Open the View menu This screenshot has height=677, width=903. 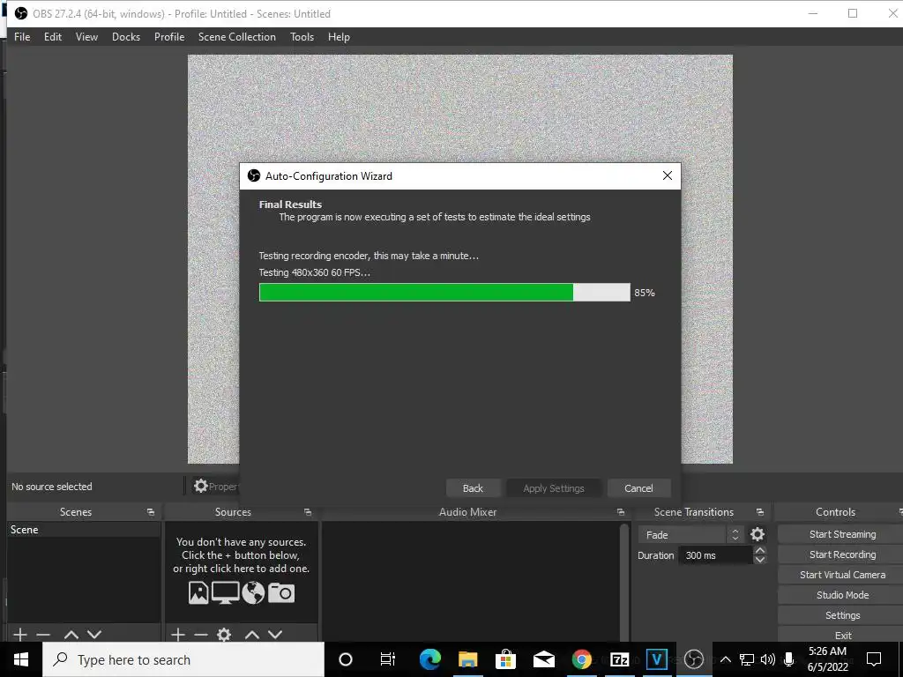(x=86, y=37)
